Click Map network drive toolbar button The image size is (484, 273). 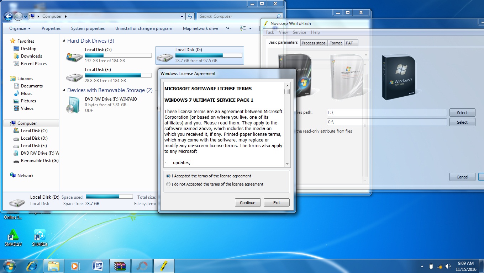tap(200, 28)
